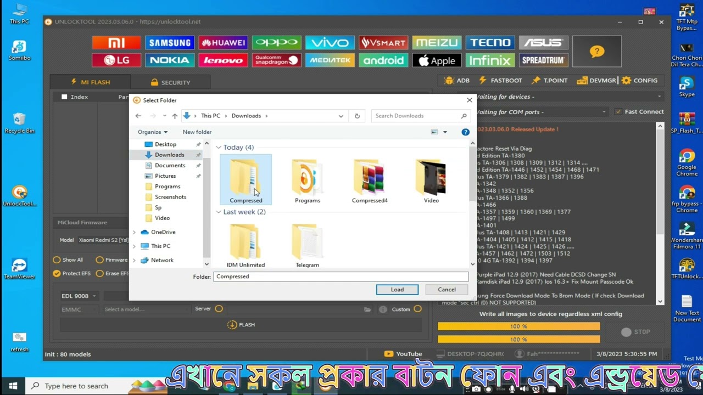Open the YouTube link in status bar
Viewport: 703px width, 395px height.
[x=403, y=354]
